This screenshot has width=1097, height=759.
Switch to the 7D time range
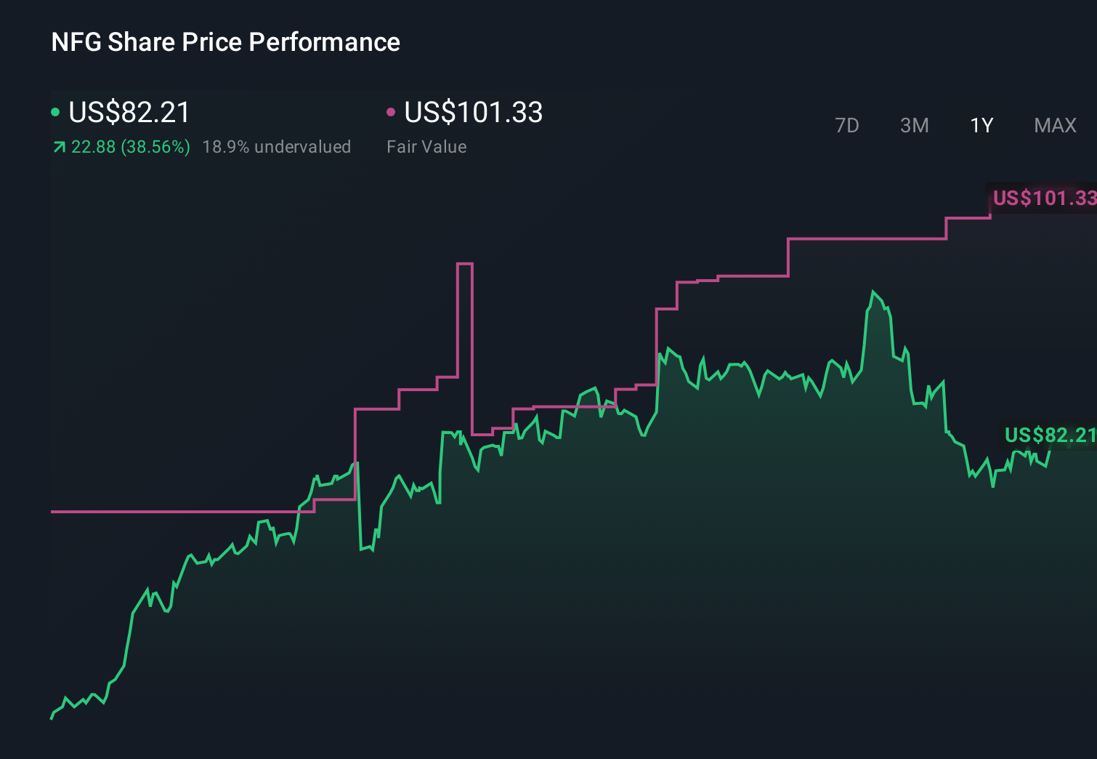click(847, 125)
